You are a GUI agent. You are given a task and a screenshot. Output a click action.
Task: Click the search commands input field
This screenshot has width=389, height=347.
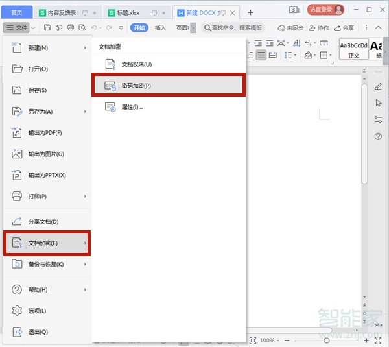click(233, 27)
